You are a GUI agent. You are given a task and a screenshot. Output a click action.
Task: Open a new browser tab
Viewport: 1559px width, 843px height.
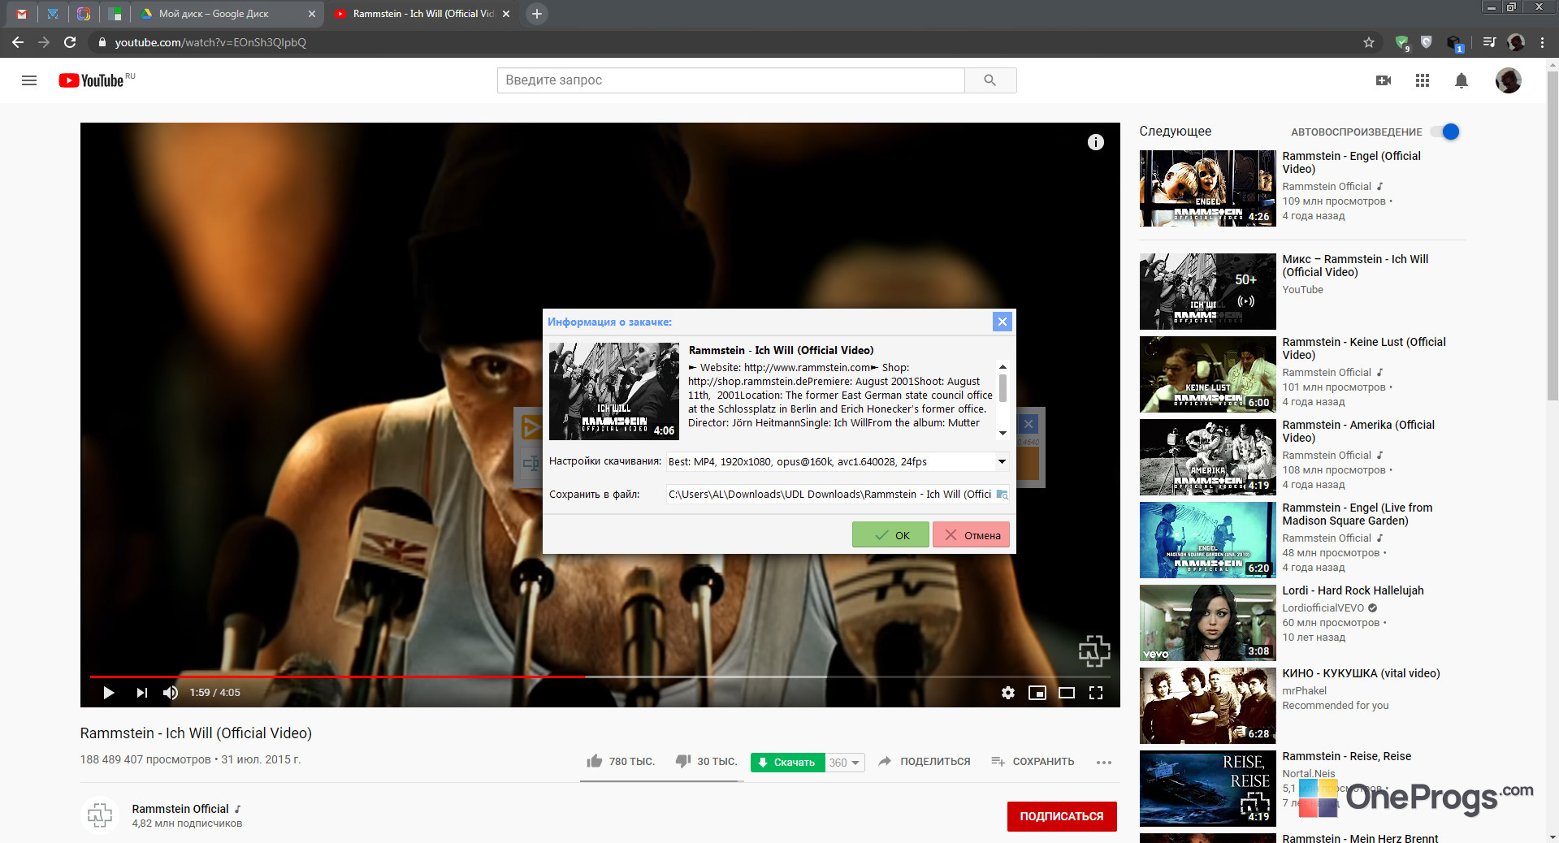536,14
